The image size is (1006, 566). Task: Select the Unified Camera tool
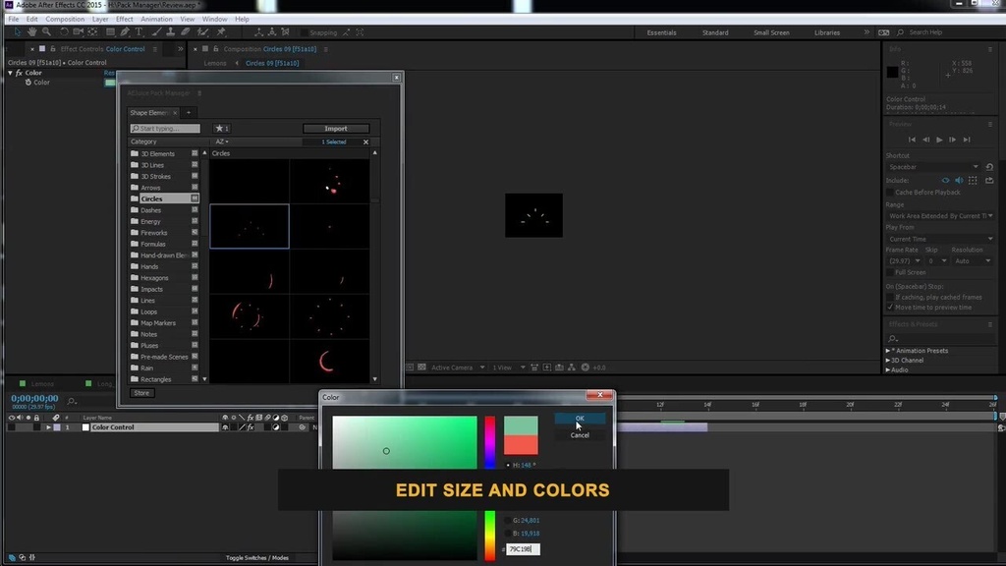pos(78,32)
